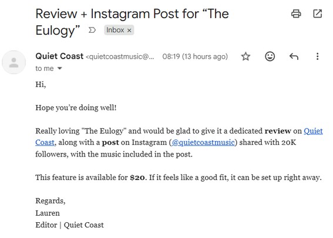Star this Quiet Coast email
Screen dimensions: 333x238
click(245, 57)
